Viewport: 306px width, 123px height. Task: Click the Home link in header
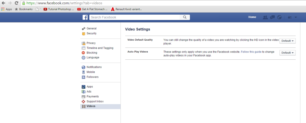point(252,17)
